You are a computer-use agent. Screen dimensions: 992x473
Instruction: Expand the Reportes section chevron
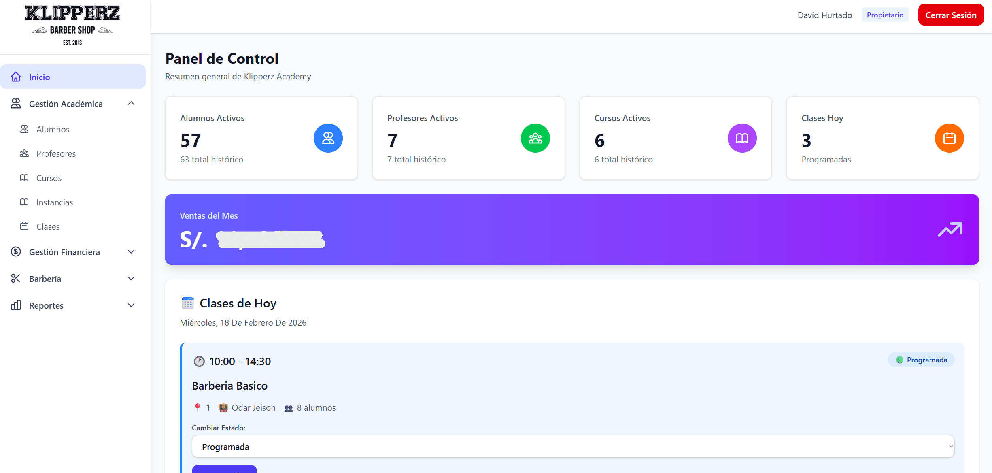pos(131,305)
